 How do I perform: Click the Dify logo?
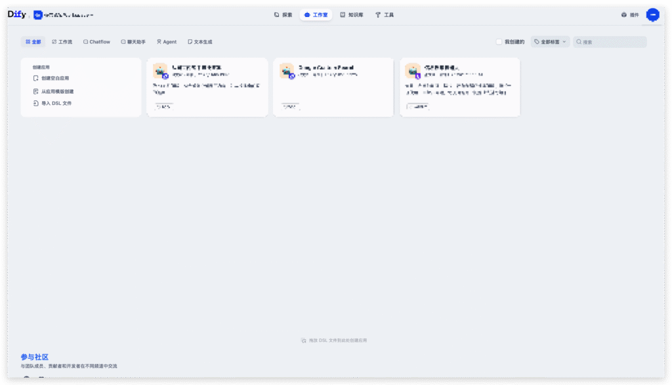click(16, 14)
